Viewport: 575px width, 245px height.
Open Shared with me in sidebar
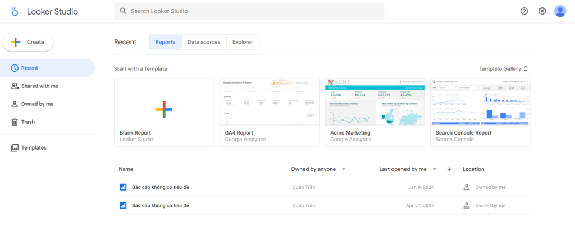coord(39,86)
